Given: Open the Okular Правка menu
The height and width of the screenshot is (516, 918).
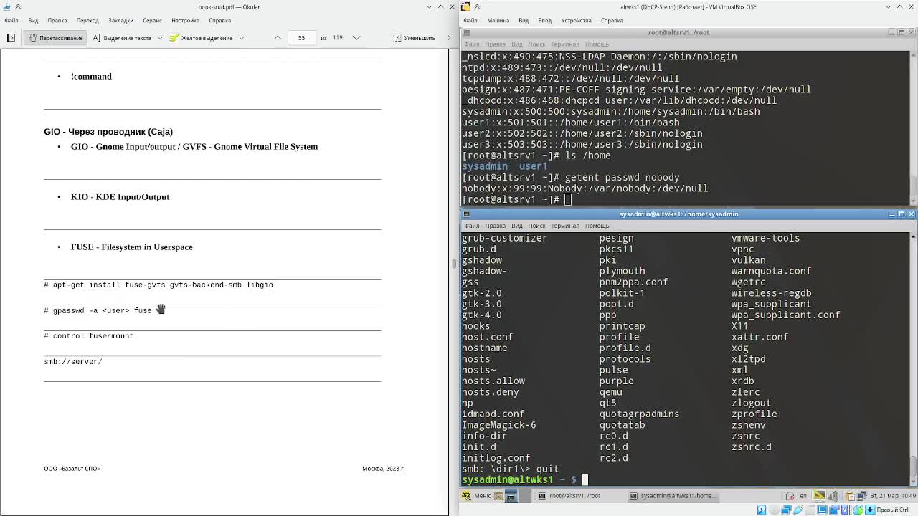Looking at the screenshot, I should [x=57, y=20].
